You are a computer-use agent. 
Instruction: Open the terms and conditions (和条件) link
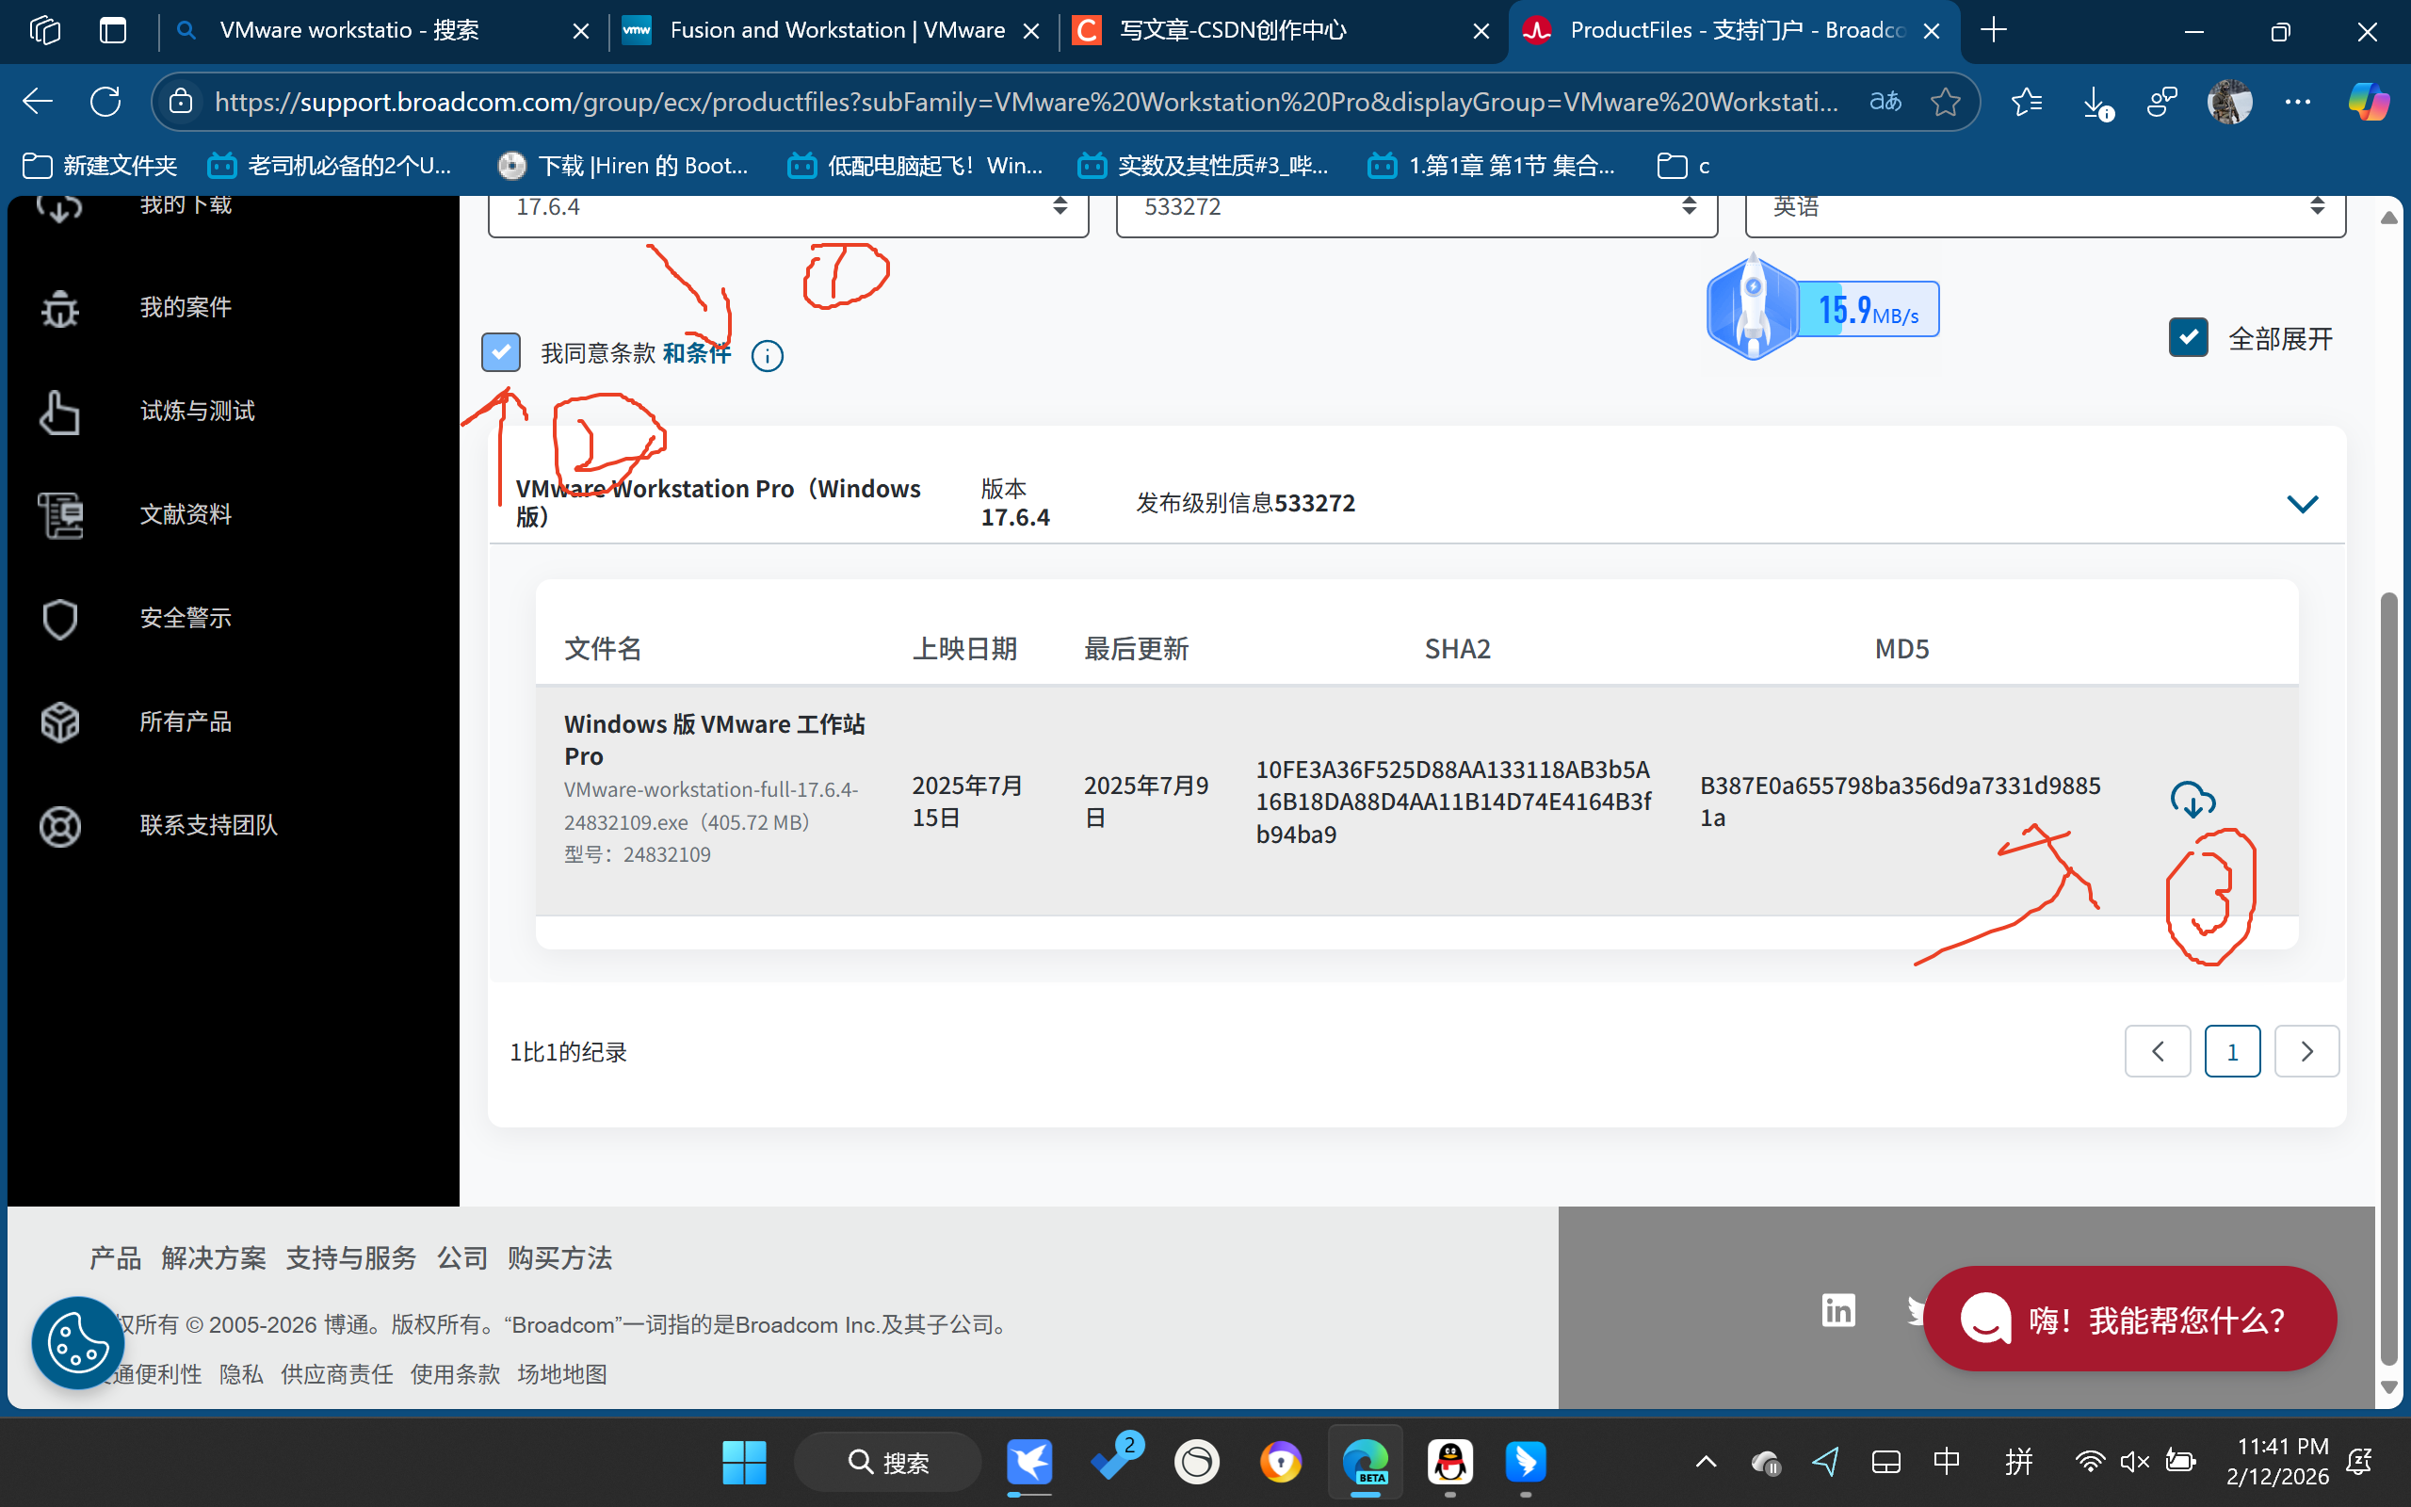697,353
